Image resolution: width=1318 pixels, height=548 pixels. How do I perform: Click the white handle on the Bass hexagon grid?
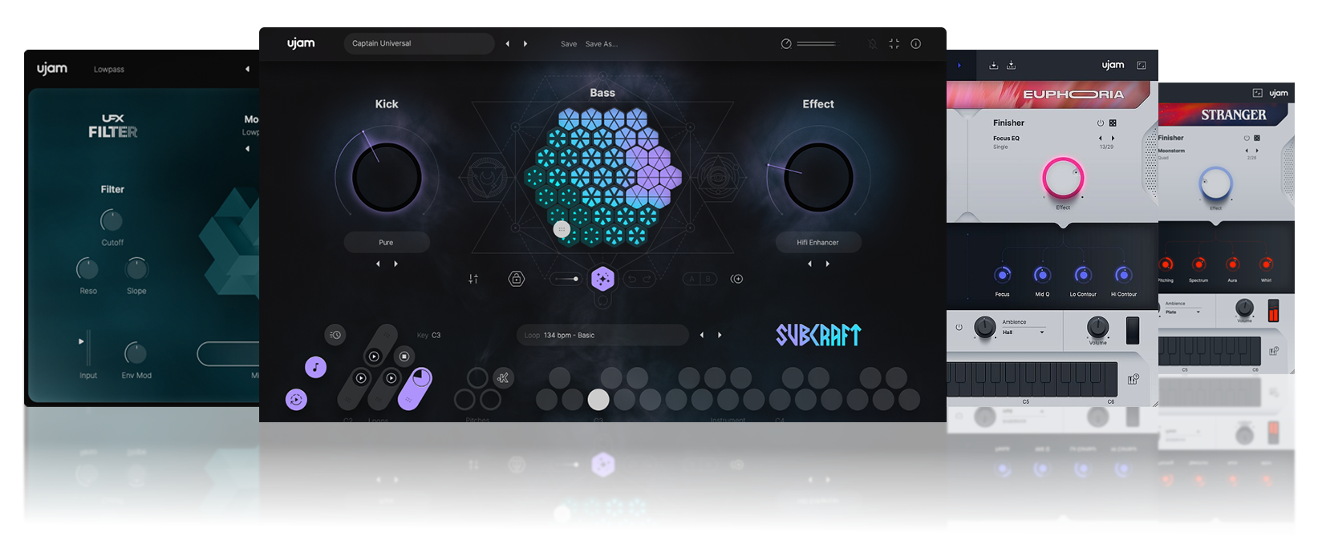(x=562, y=229)
